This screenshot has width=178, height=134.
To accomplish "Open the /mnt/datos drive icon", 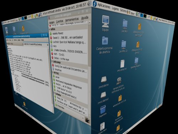I will pyautogui.click(x=104, y=83).
